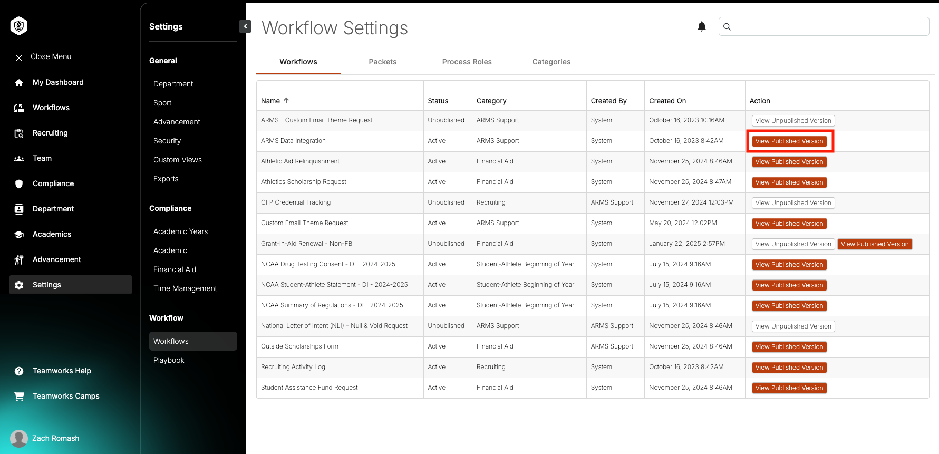The width and height of the screenshot is (939, 454).
Task: Click the Advancement person icon
Action: point(19,259)
